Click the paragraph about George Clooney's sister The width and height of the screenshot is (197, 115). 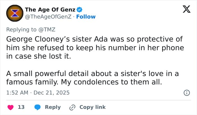(95, 47)
